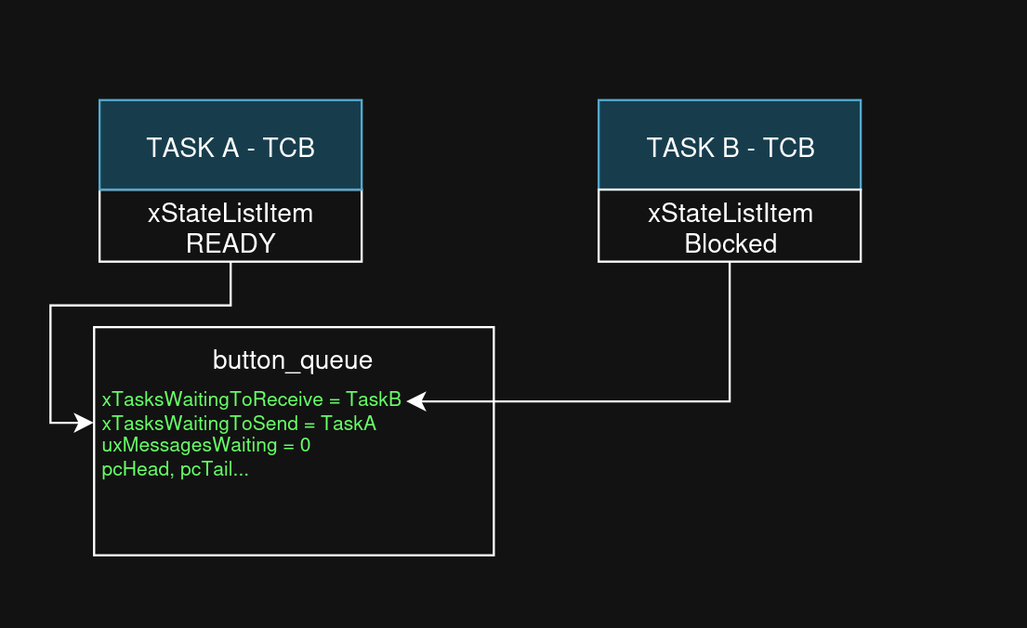Viewport: 1027px width, 628px height.
Task: Select xStateListItem label under Task B
Action: [x=730, y=214]
